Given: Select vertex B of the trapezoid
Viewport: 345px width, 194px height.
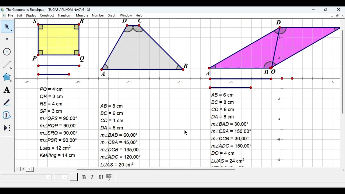Looking at the screenshot, I should [x=183, y=70].
